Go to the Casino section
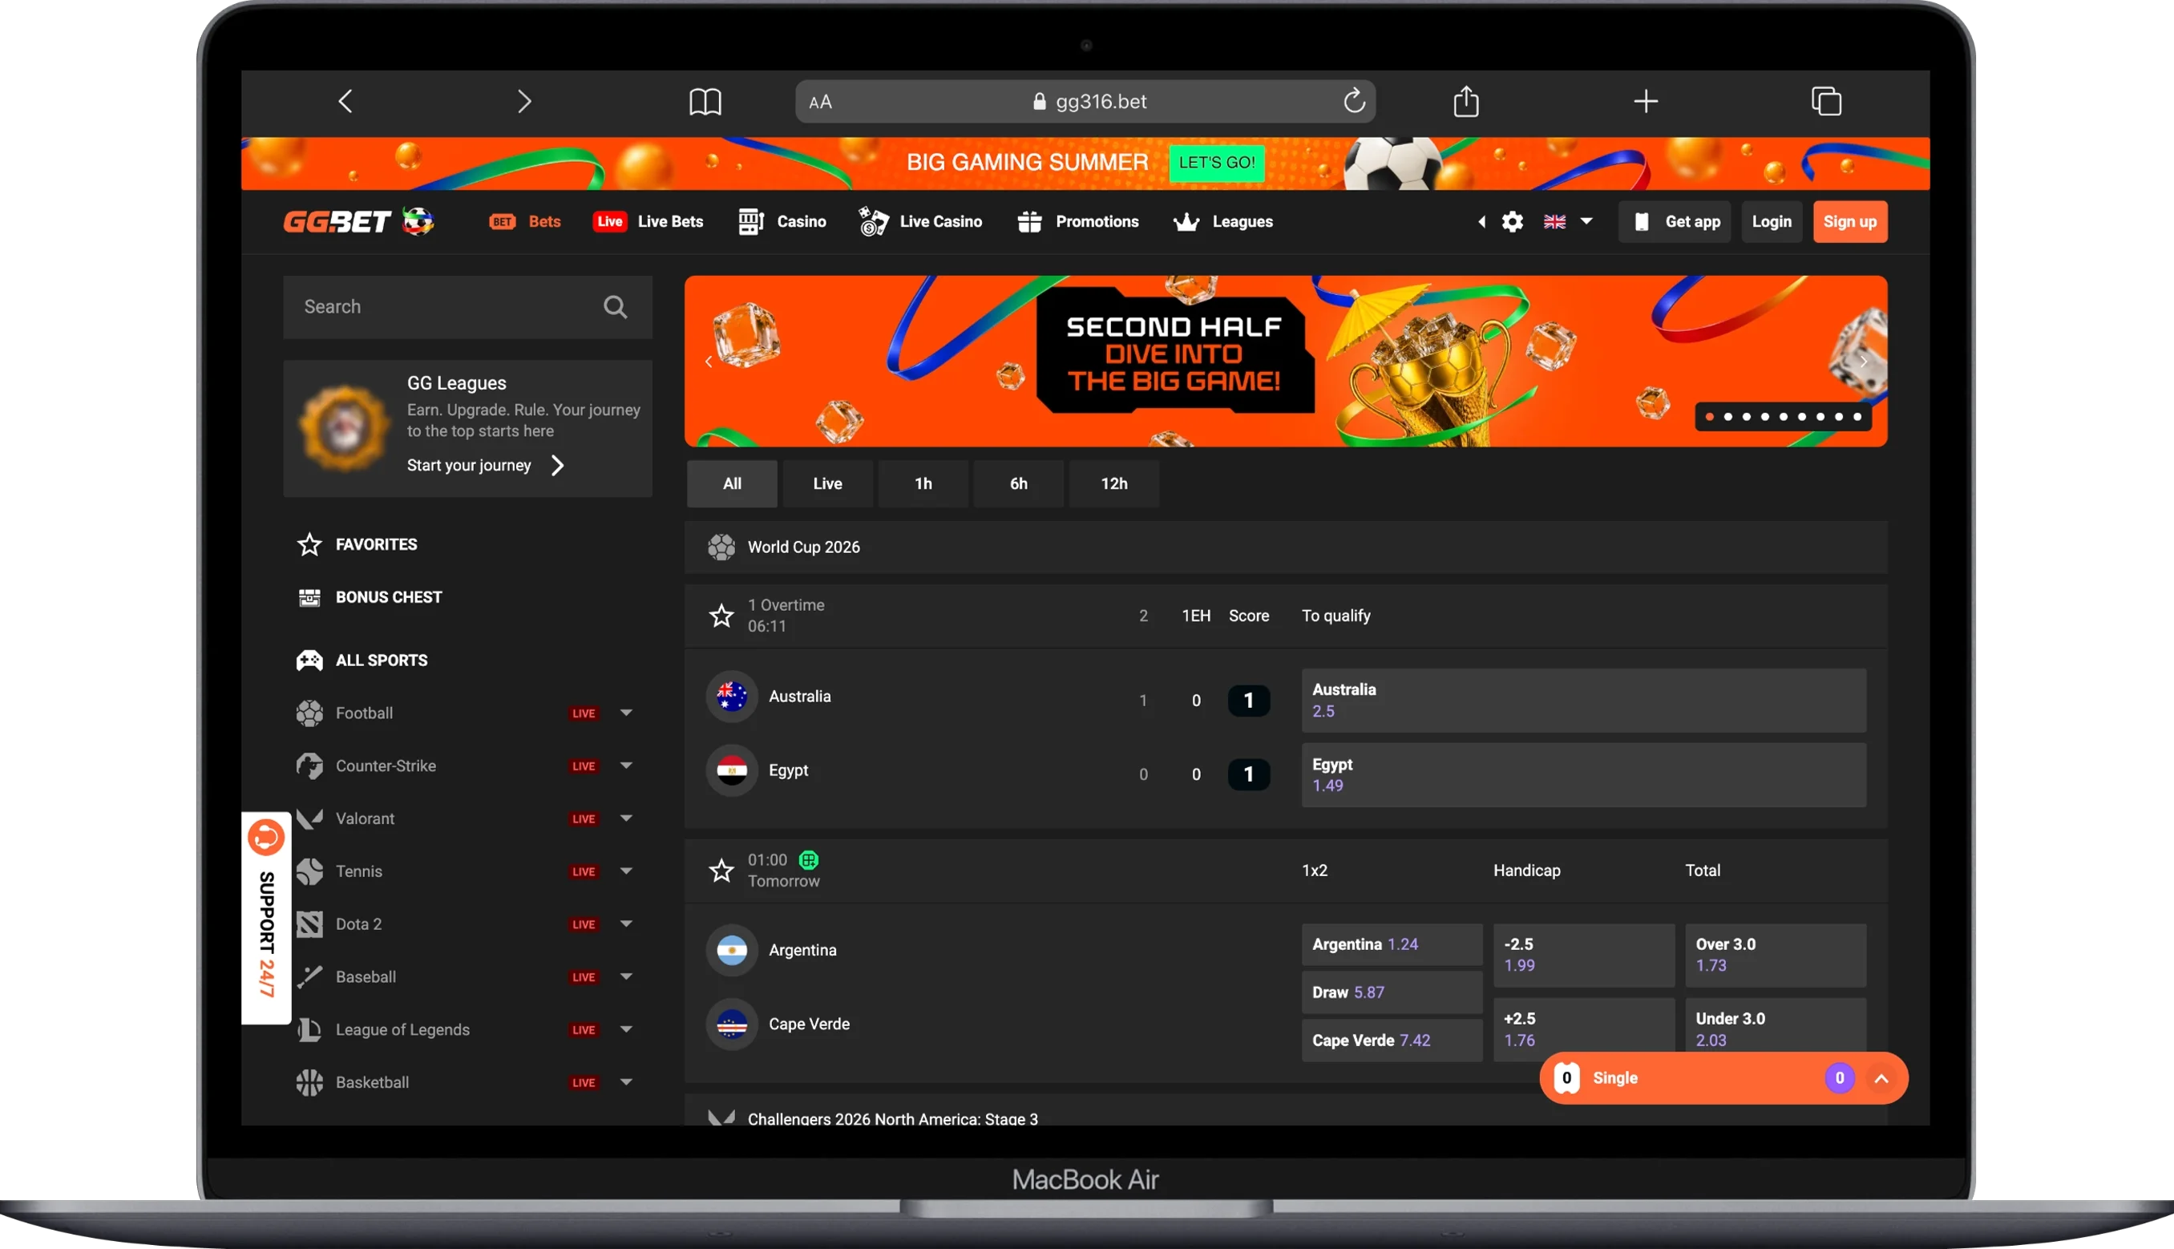The width and height of the screenshot is (2174, 1249). [782, 221]
